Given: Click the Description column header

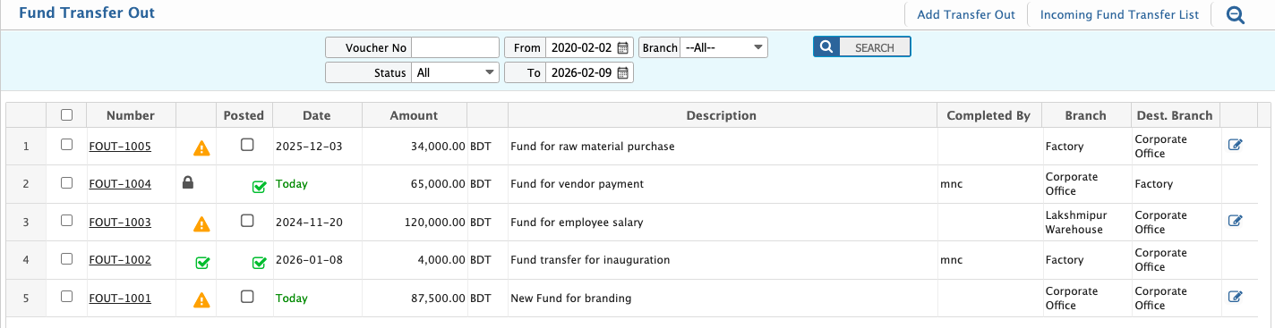Looking at the screenshot, I should pyautogui.click(x=722, y=115).
